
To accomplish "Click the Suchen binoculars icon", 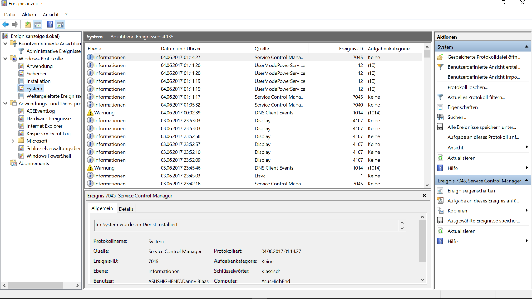I will click(440, 117).
